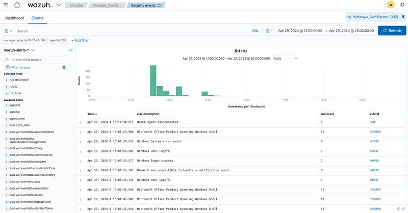
Task: Open the hamburger navigation menu
Action: click(6, 5)
